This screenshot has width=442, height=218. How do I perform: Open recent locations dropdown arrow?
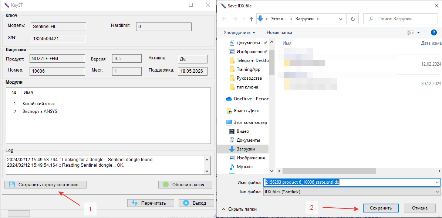(x=244, y=19)
